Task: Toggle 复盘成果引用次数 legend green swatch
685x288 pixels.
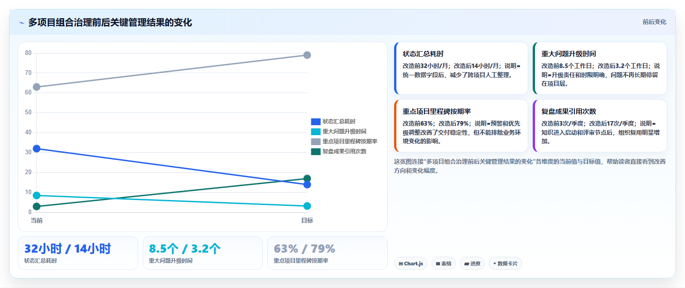Action: tap(315, 151)
